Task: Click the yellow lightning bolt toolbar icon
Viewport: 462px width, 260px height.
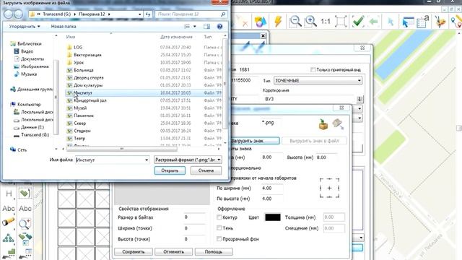Action: [x=277, y=21]
